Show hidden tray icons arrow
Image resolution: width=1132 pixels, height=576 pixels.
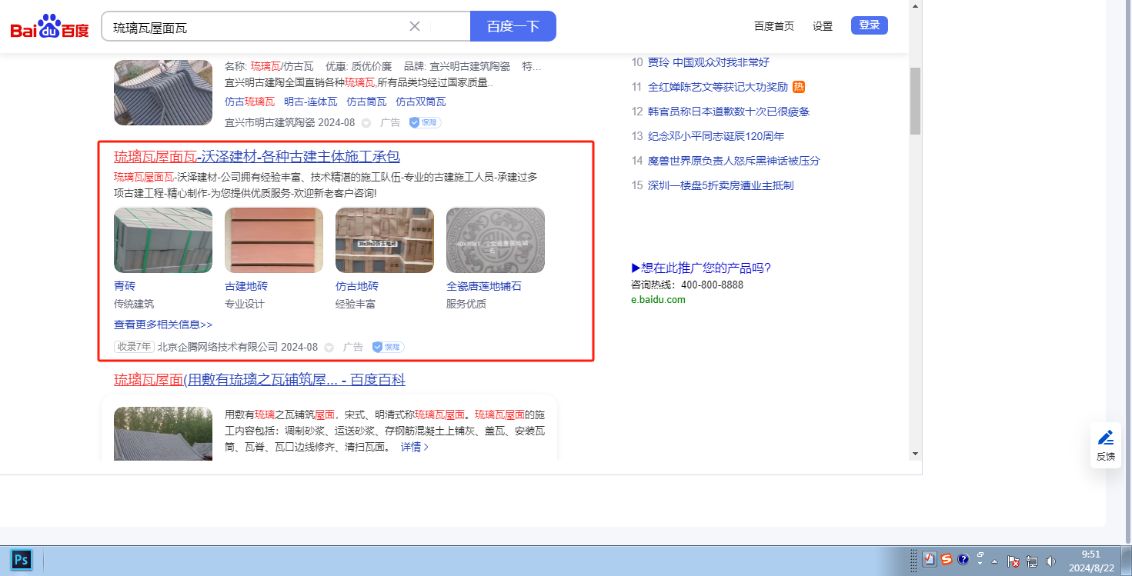coord(994,561)
